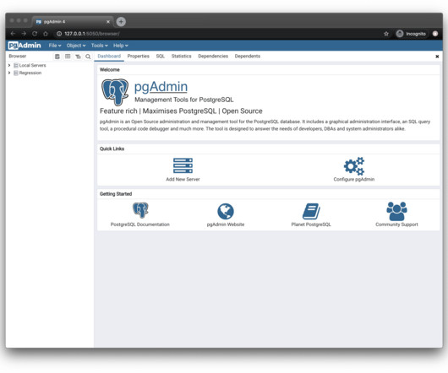This screenshot has width=448, height=373.
Task: Click the PostgreSQL elephant logo in Welcome
Action: [115, 92]
